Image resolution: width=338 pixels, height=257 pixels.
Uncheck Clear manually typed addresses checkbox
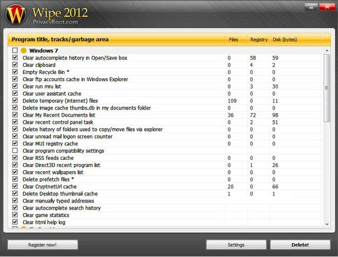click(x=15, y=200)
